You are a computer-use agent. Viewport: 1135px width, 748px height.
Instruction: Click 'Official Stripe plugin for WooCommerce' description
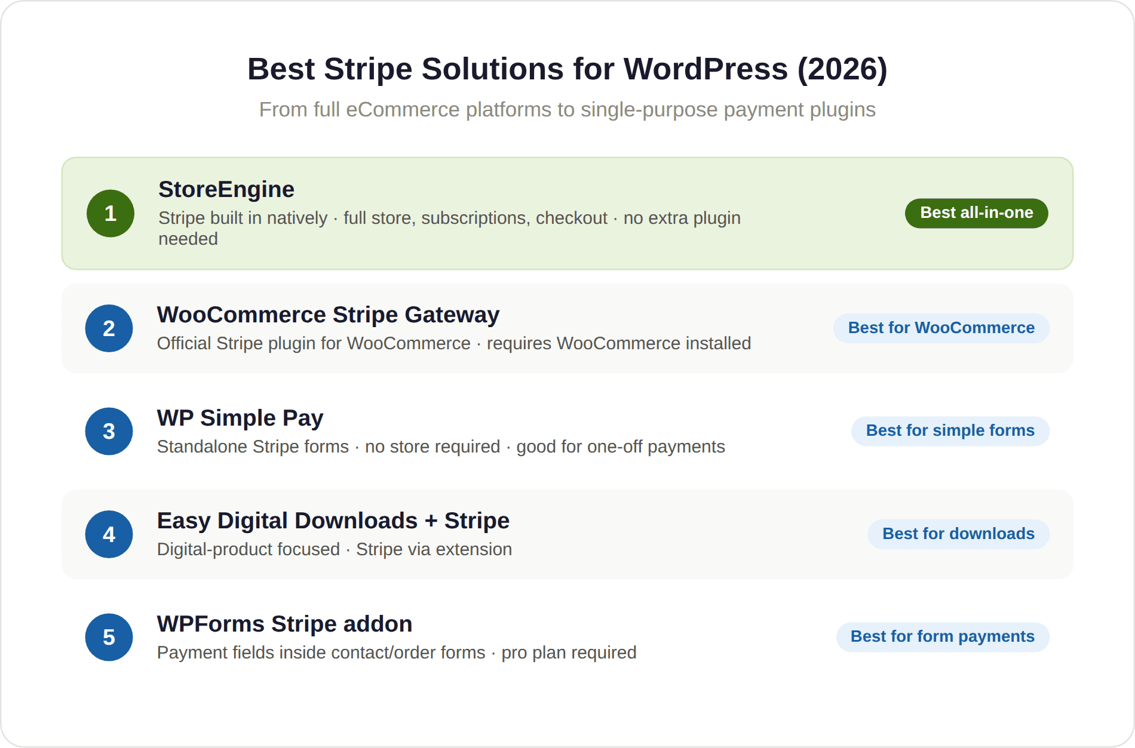(x=454, y=343)
